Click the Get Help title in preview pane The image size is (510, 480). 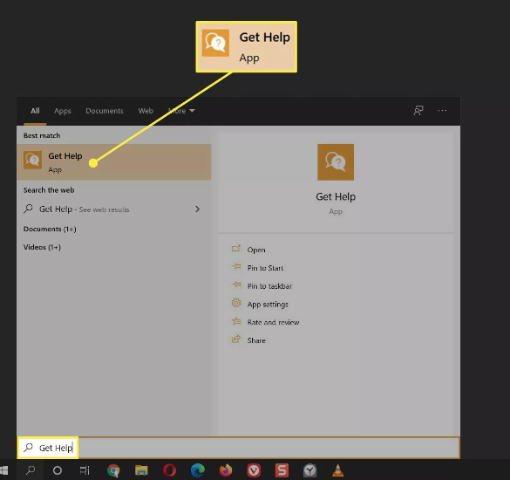[x=336, y=196]
